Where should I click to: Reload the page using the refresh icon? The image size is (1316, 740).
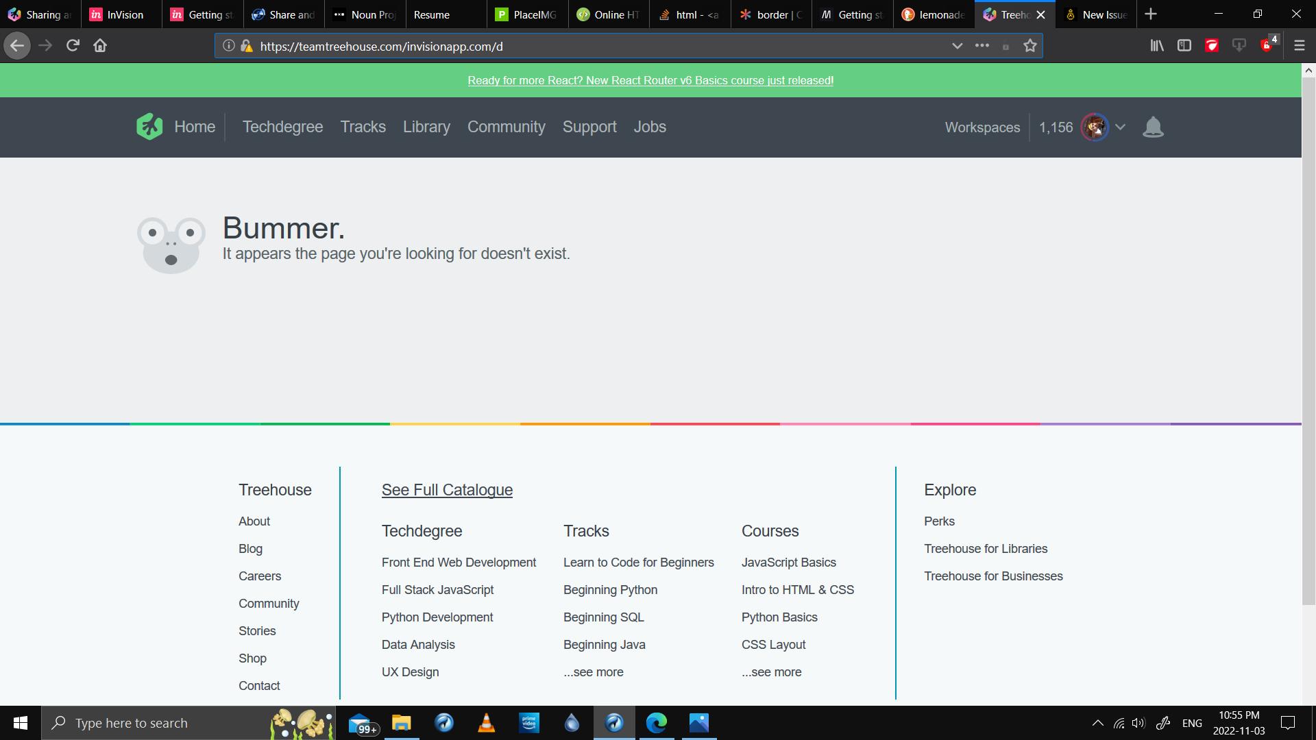(72, 45)
